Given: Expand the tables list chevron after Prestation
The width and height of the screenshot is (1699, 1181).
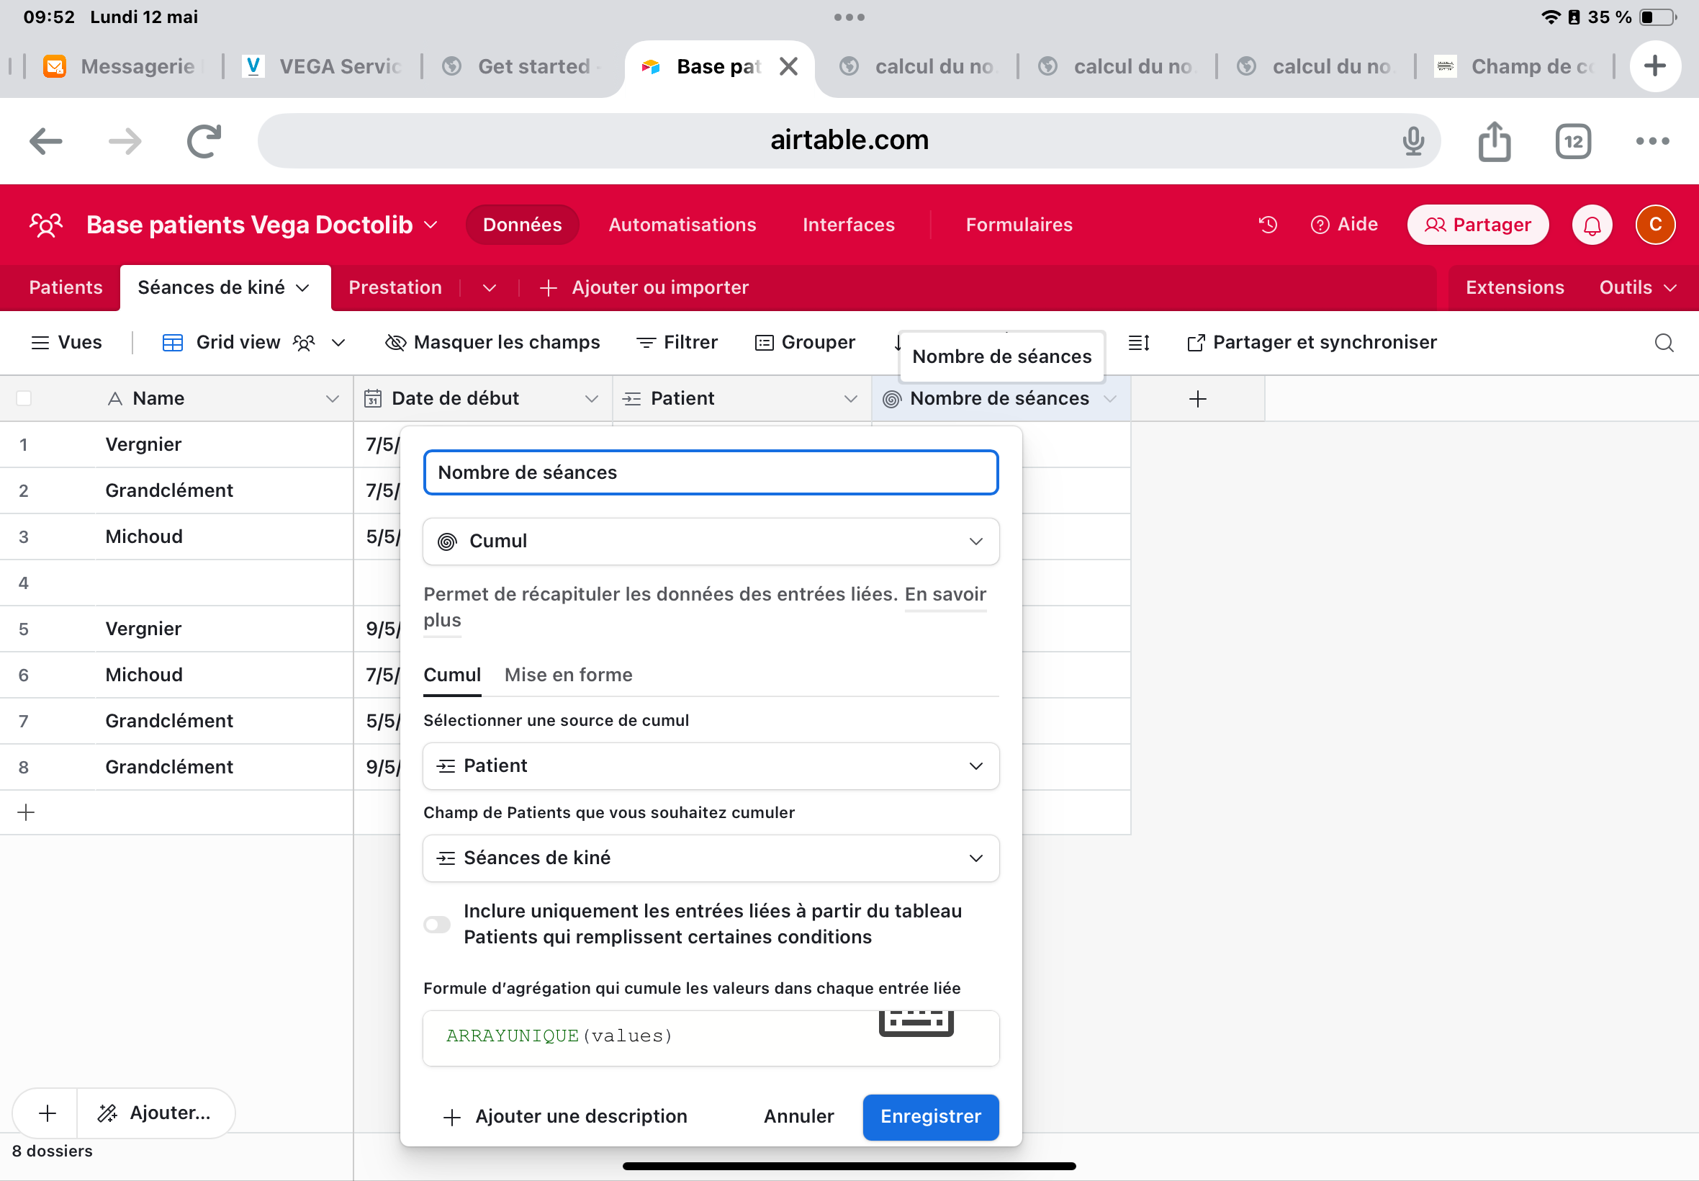Looking at the screenshot, I should [x=489, y=288].
